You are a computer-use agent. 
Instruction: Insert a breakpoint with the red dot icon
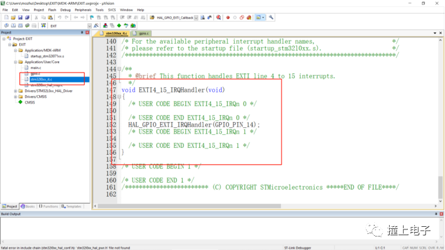tap(228, 17)
